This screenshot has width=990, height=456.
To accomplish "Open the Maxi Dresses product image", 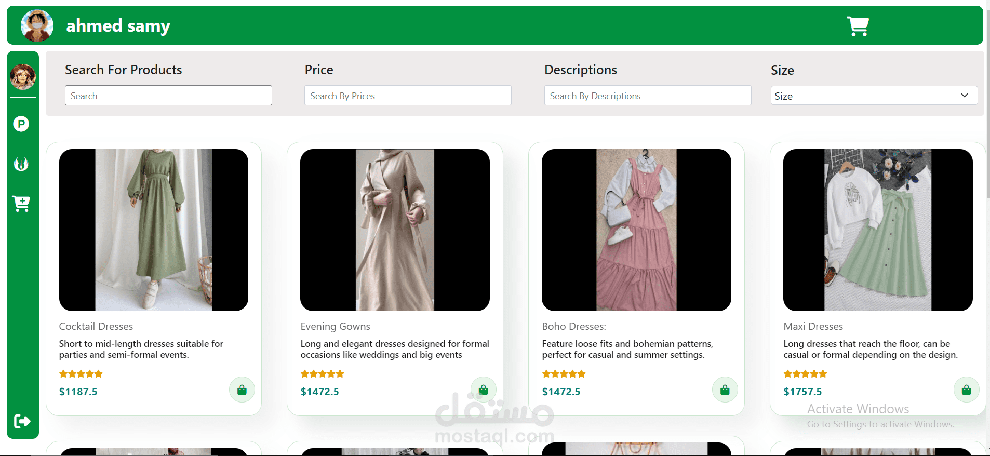I will point(878,230).
